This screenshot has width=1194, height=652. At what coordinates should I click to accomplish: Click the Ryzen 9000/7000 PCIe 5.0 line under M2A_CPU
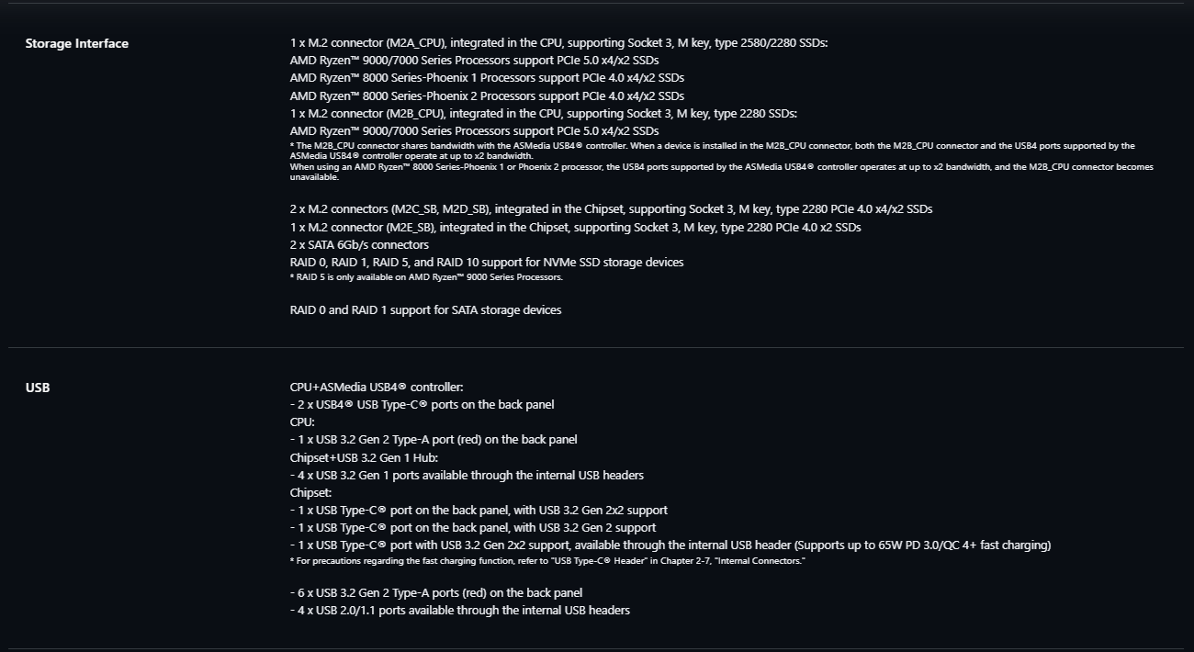click(474, 61)
